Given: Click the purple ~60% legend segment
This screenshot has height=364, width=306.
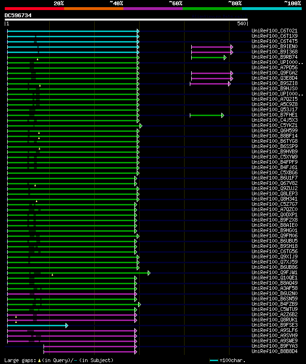Looking at the screenshot, I should [x=153, y=9].
